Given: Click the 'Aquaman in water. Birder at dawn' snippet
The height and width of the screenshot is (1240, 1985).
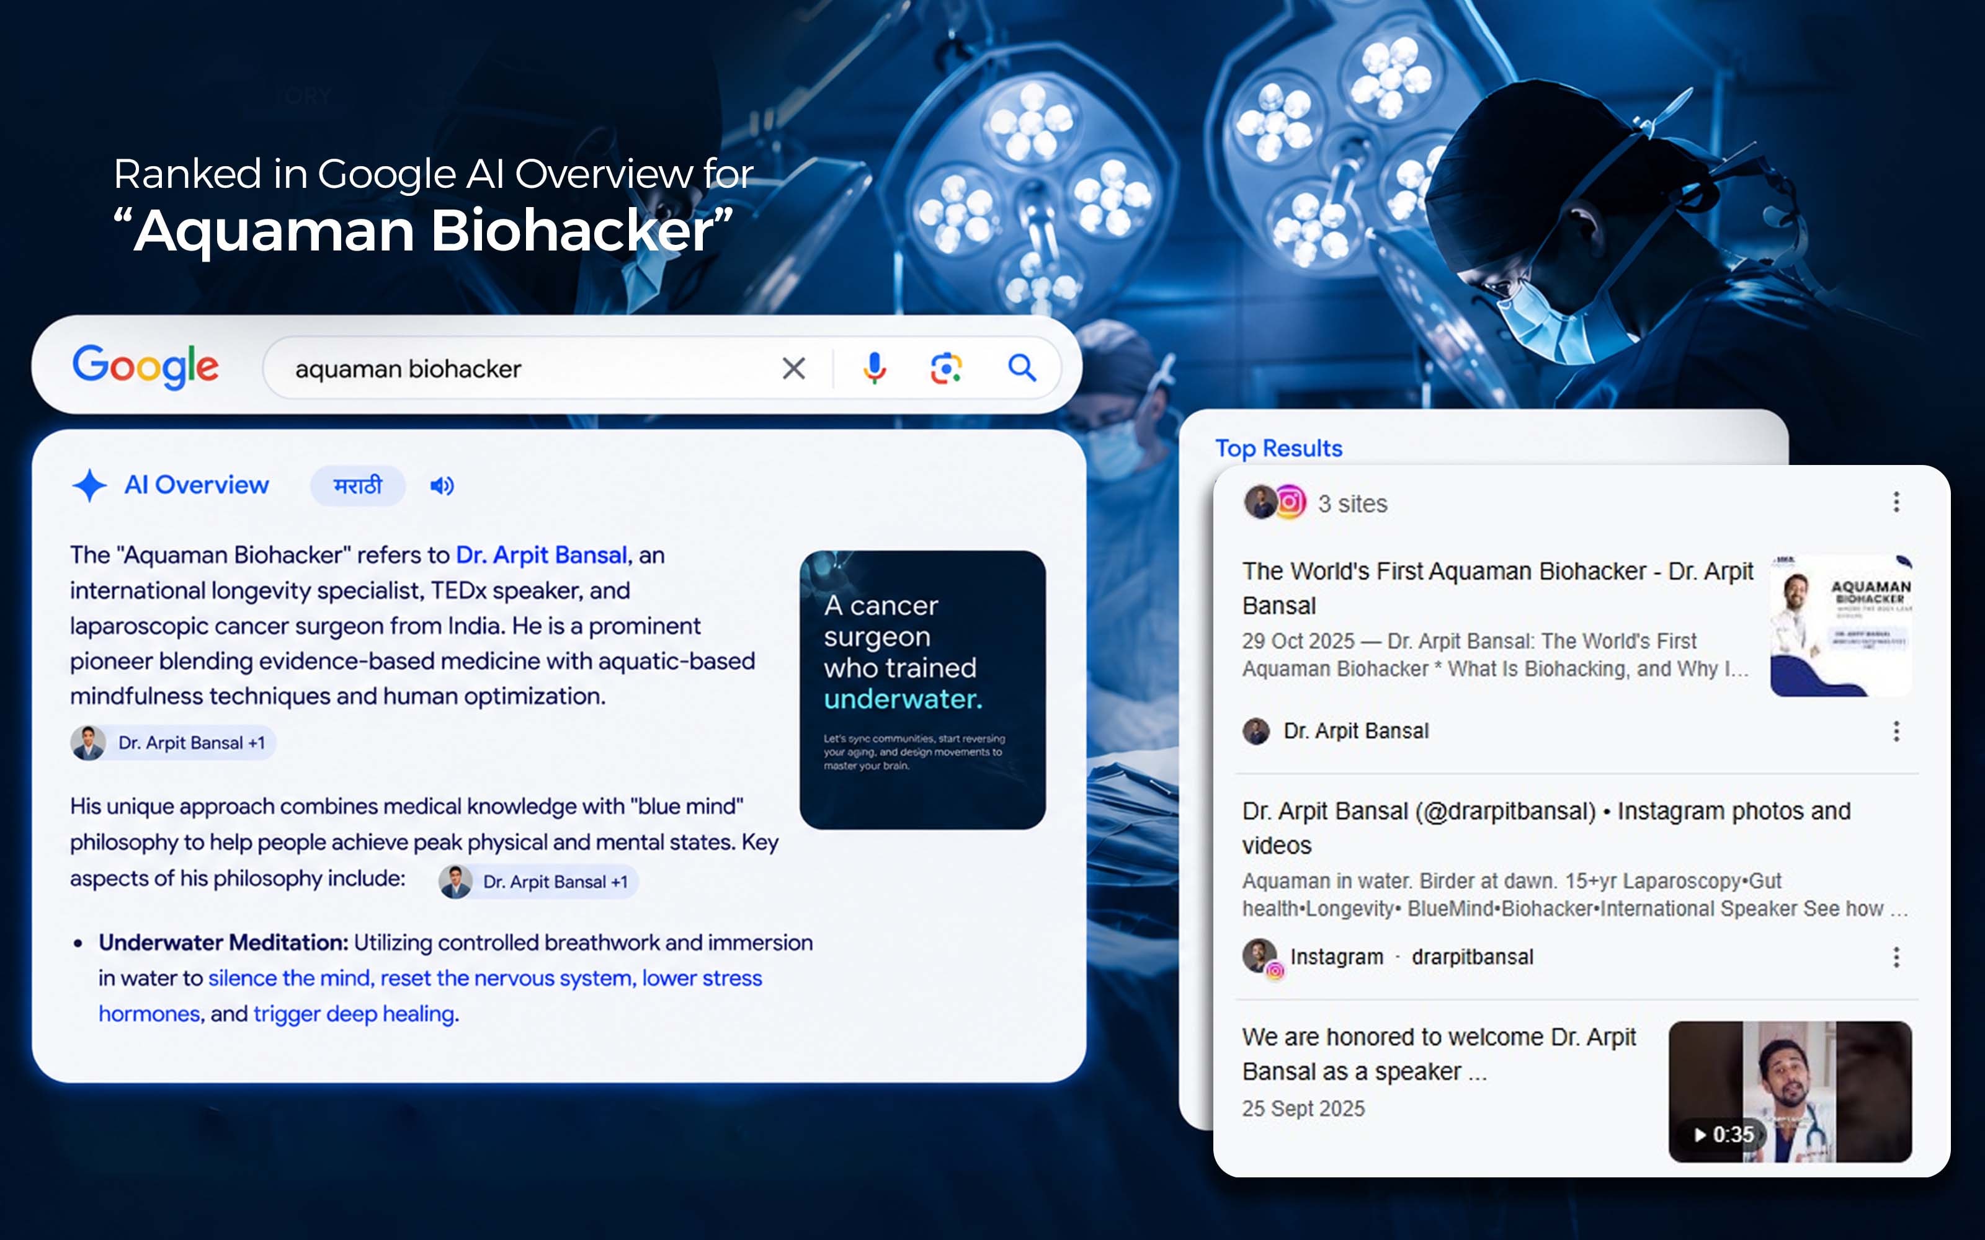Looking at the screenshot, I should pyautogui.click(x=1575, y=895).
